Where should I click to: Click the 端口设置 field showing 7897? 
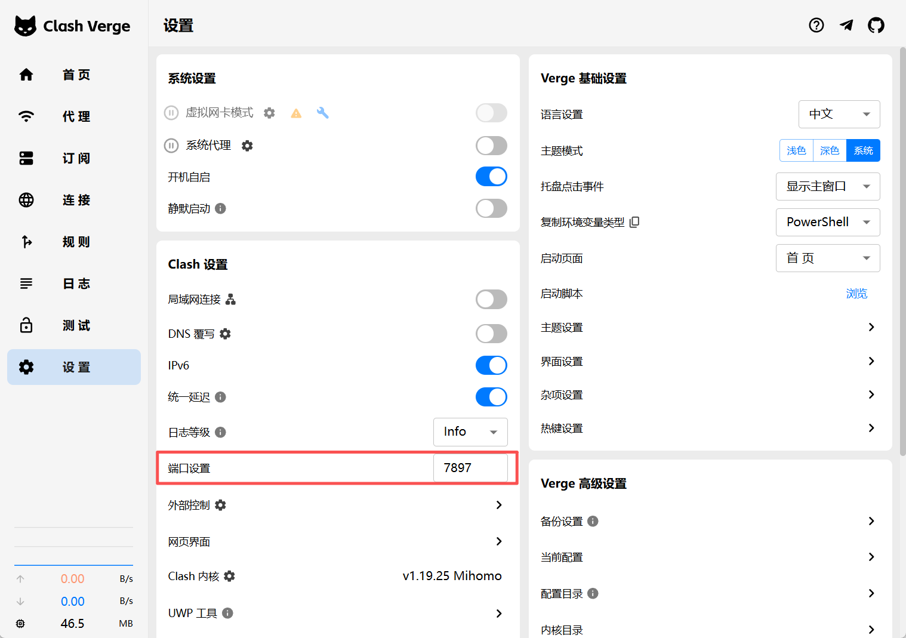[470, 468]
